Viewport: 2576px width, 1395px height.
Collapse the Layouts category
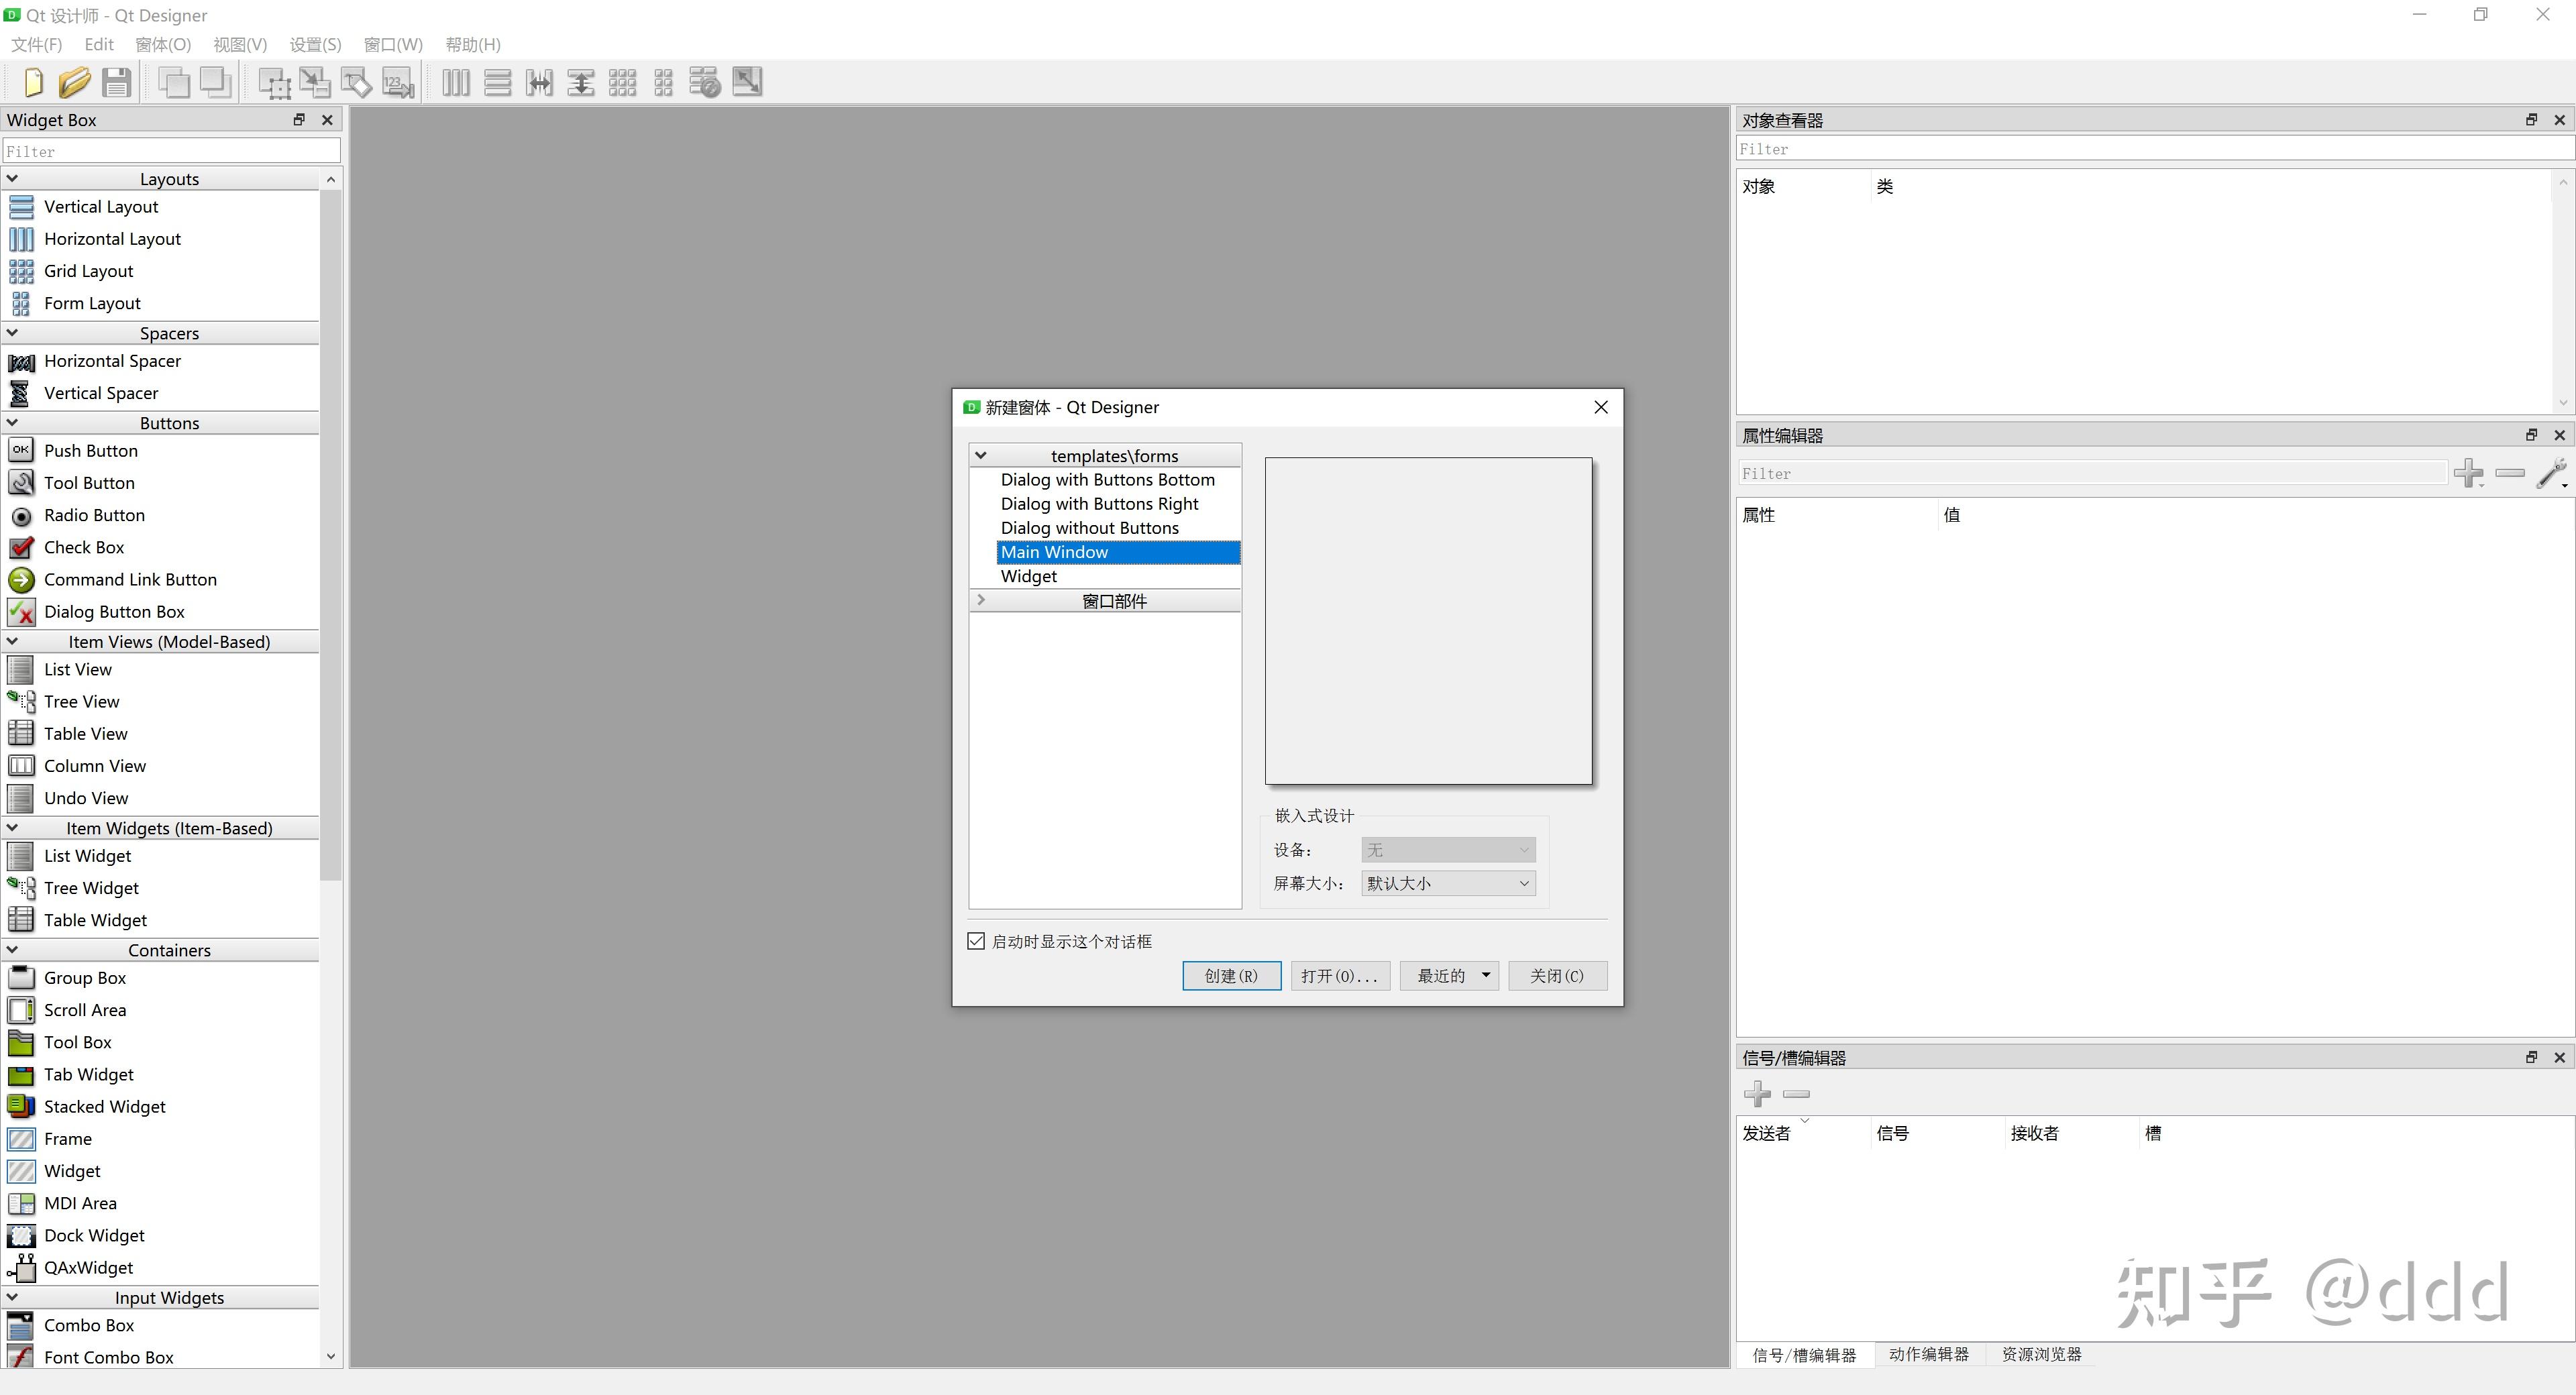(x=12, y=178)
